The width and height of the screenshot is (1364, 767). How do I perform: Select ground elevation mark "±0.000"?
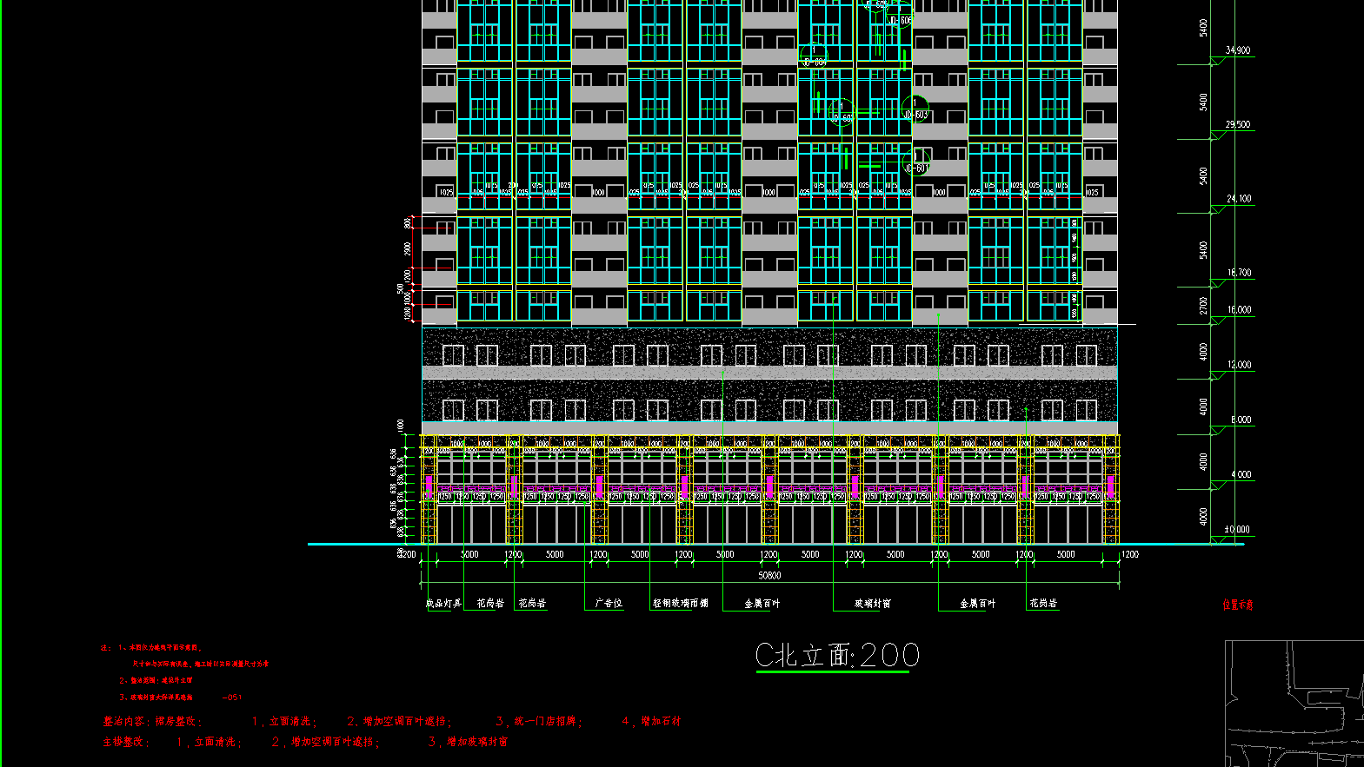pos(1237,529)
